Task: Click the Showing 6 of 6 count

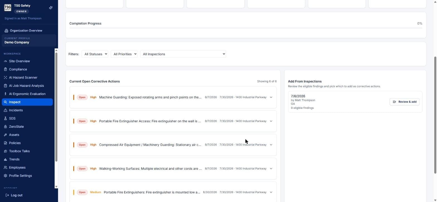Action: click(267, 82)
